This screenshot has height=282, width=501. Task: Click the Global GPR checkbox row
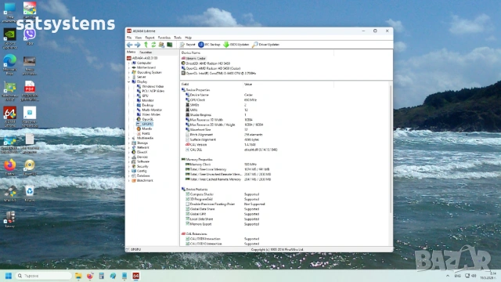pos(222,214)
